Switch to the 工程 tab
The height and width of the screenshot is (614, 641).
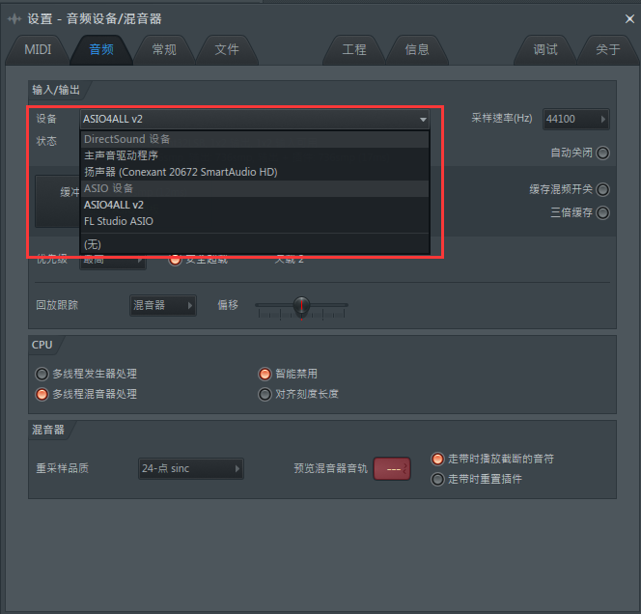(354, 50)
